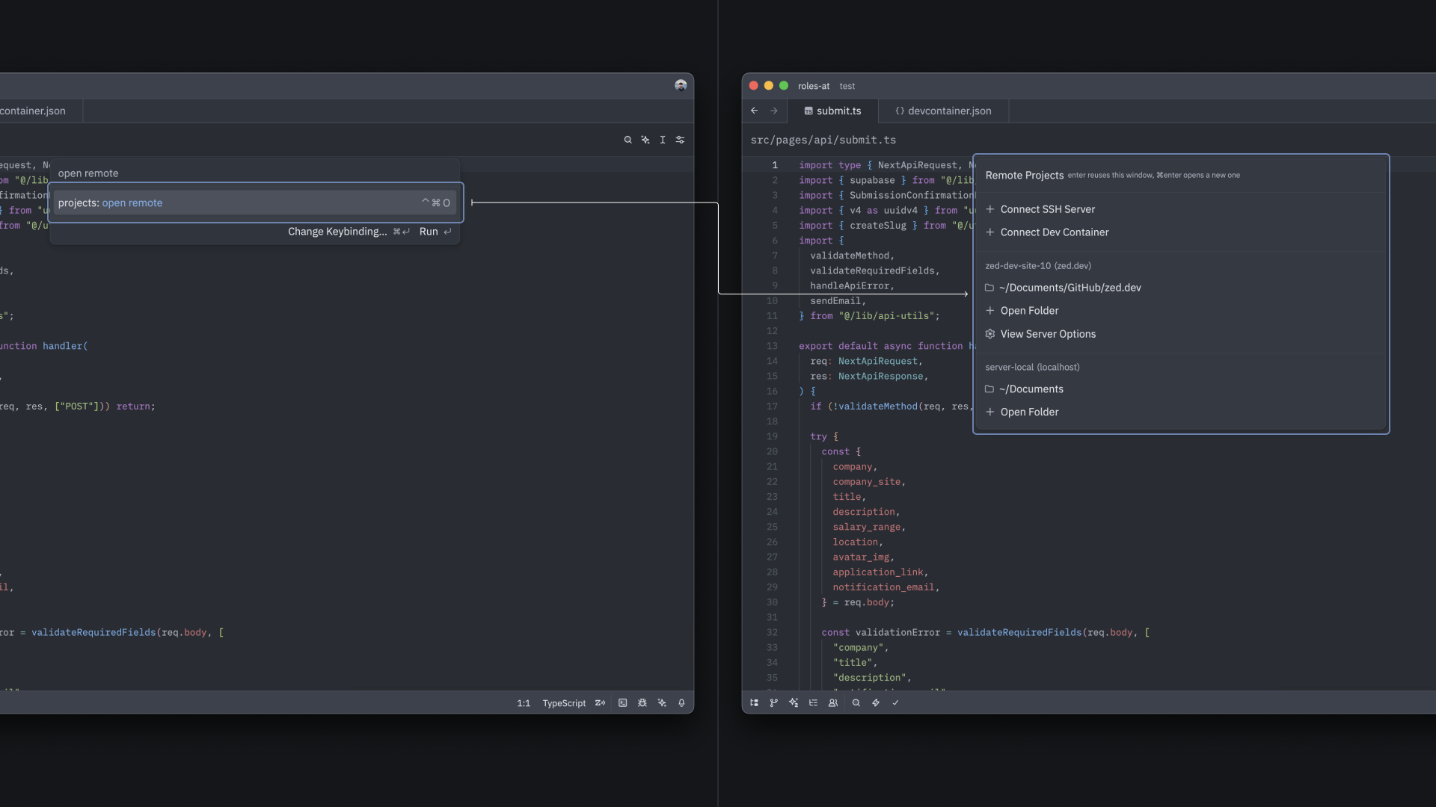
Task: Open the project panel icon in status bar
Action: click(x=754, y=703)
